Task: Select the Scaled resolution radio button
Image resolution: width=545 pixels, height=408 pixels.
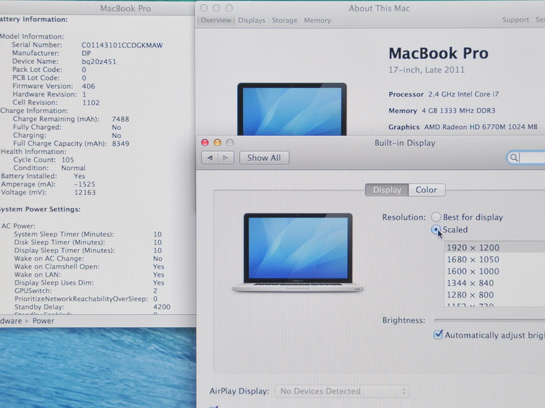Action: tap(436, 230)
